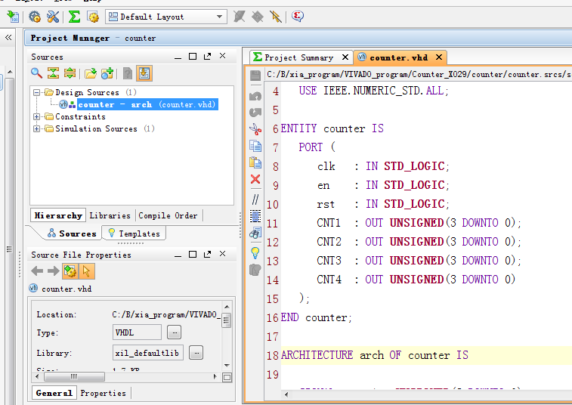Click the Project Settings gear icon

click(35, 17)
